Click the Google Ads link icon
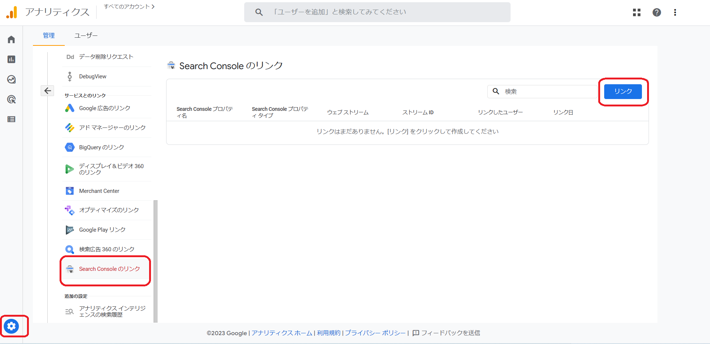This screenshot has width=710, height=344. click(70, 108)
